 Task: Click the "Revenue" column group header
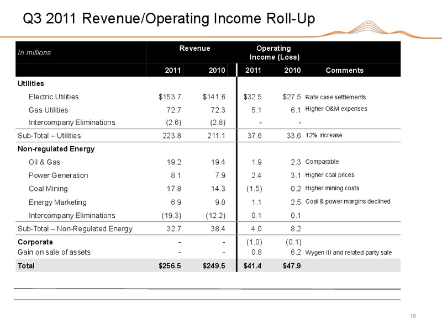coord(194,49)
